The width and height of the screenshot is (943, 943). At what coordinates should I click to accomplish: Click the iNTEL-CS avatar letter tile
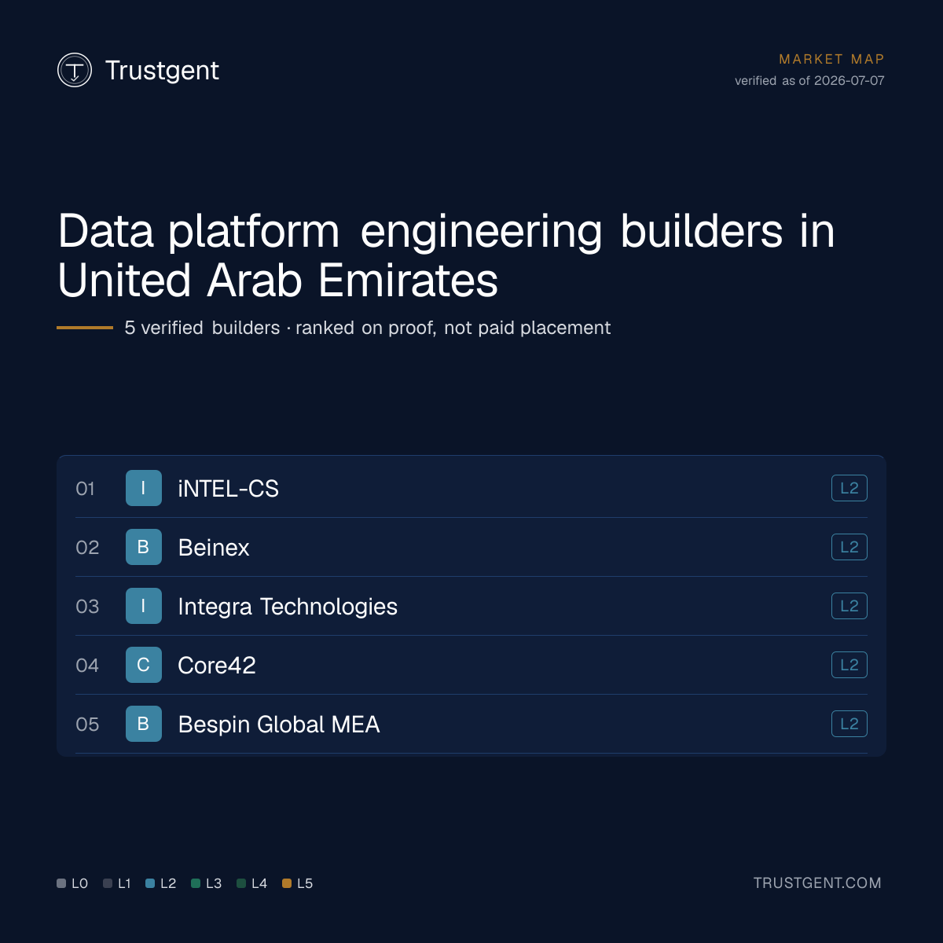coord(144,488)
